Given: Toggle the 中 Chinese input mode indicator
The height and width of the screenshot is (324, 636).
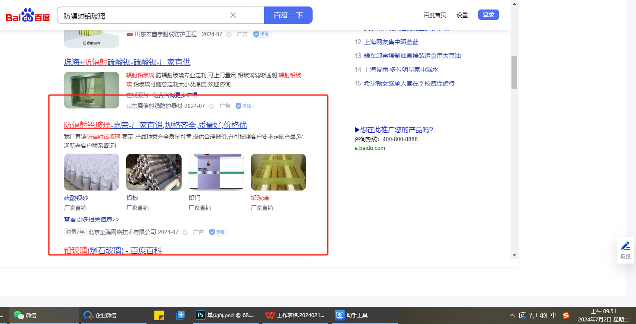Looking at the screenshot, I should 554,315.
